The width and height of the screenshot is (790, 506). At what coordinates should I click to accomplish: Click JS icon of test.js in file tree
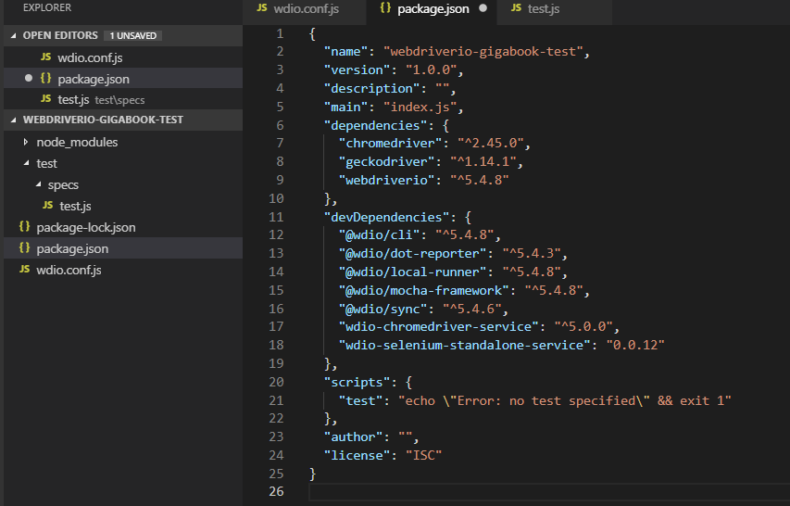tap(48, 205)
